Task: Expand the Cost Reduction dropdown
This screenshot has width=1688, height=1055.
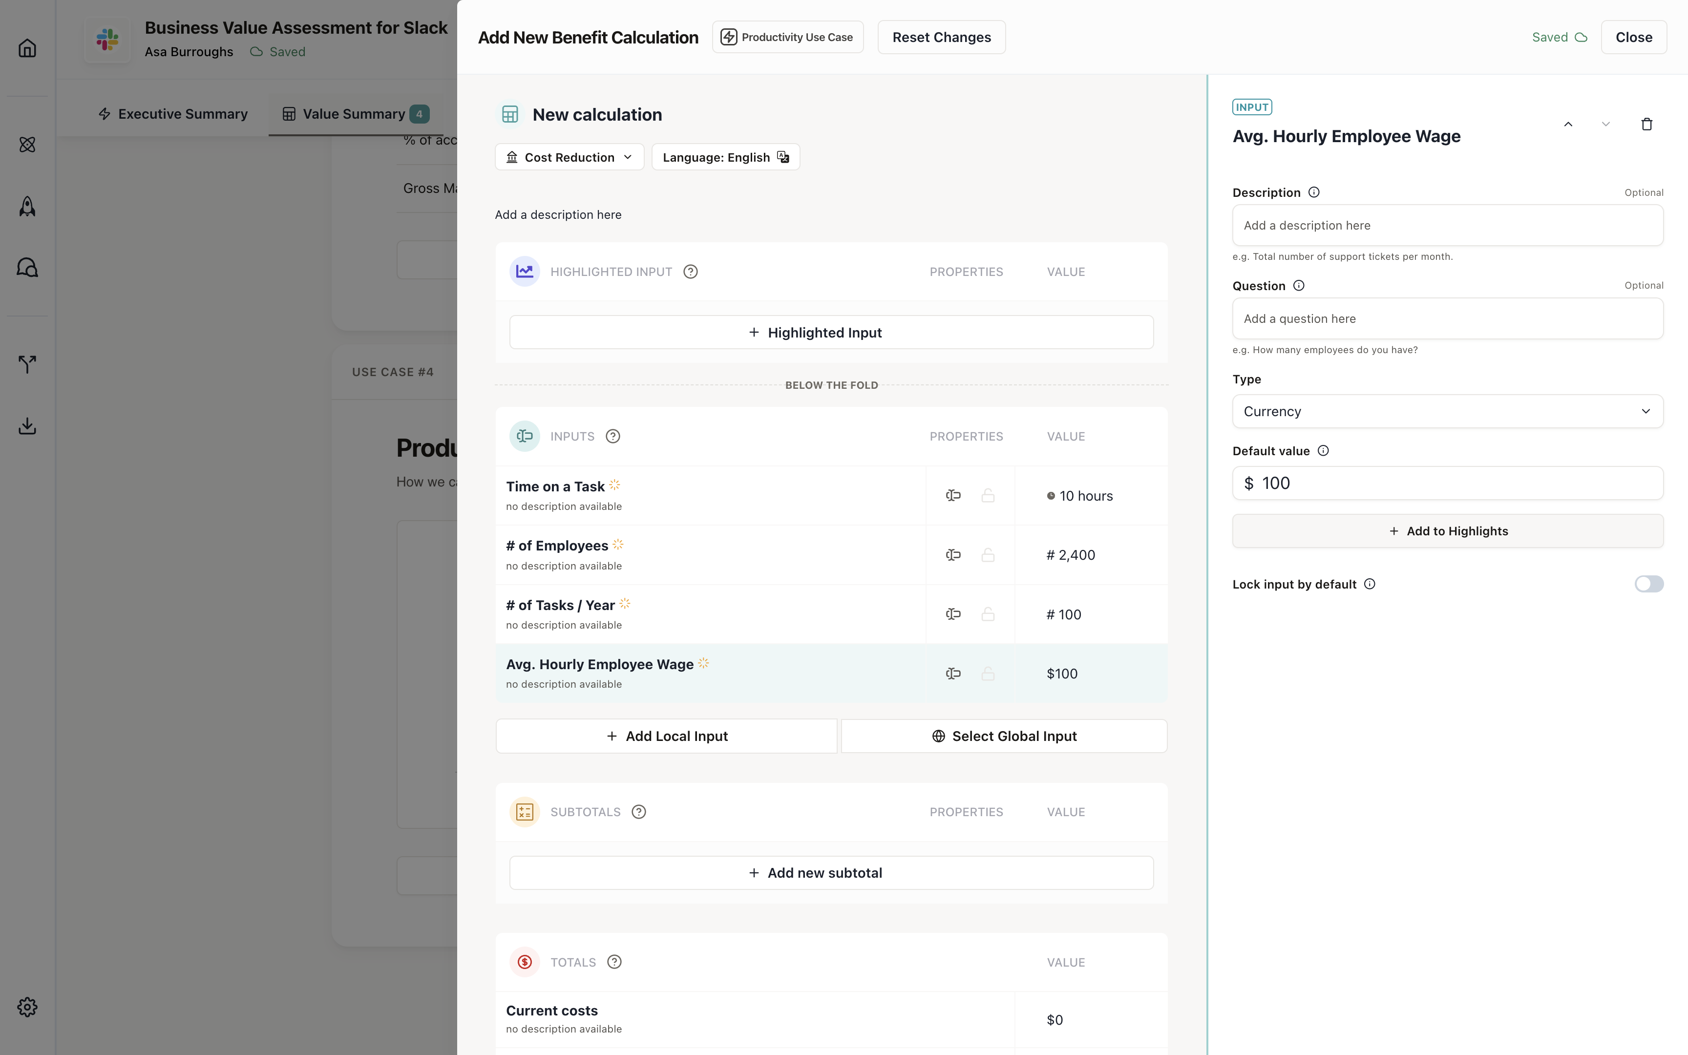Action: [569, 157]
